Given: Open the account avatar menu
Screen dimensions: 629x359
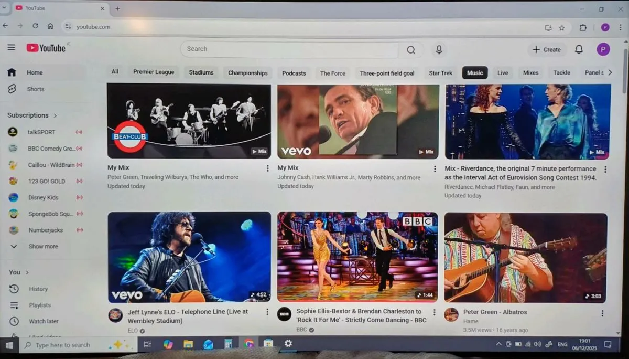Looking at the screenshot, I should [603, 49].
